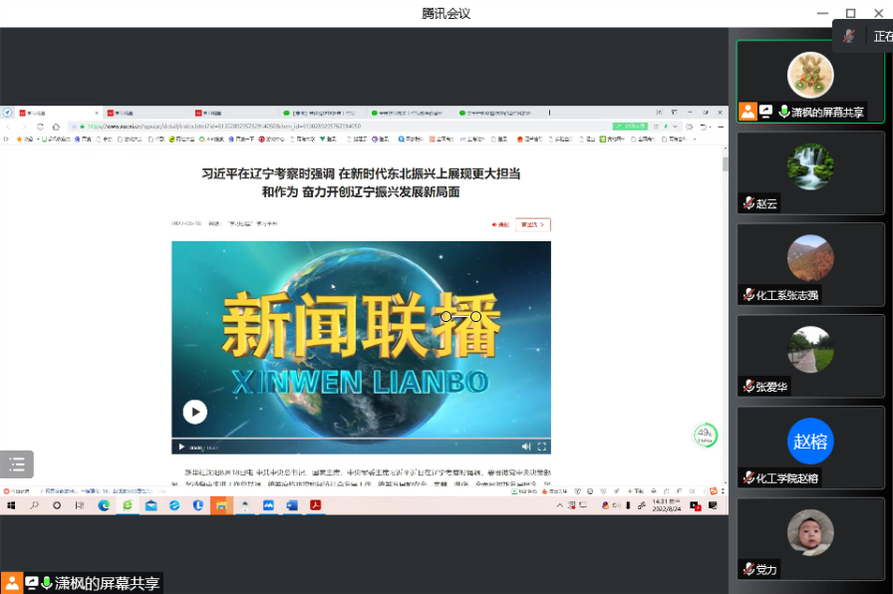Select the 赵榕 blue avatar thumbnail
This screenshot has height=594, width=893.
(809, 441)
